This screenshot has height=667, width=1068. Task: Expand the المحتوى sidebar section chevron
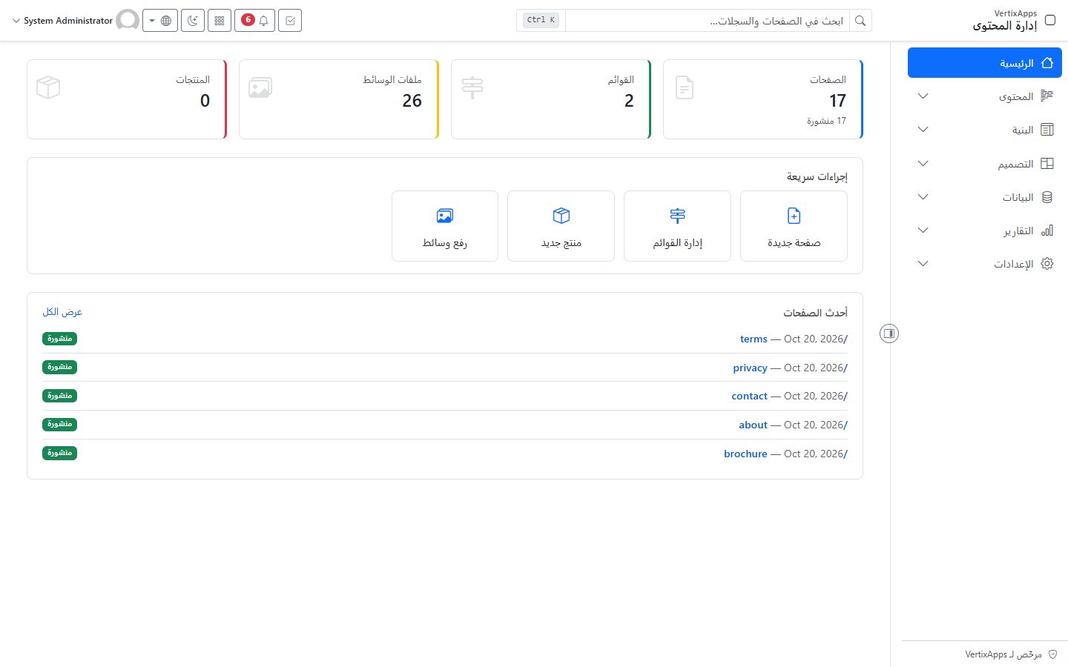[x=923, y=96]
